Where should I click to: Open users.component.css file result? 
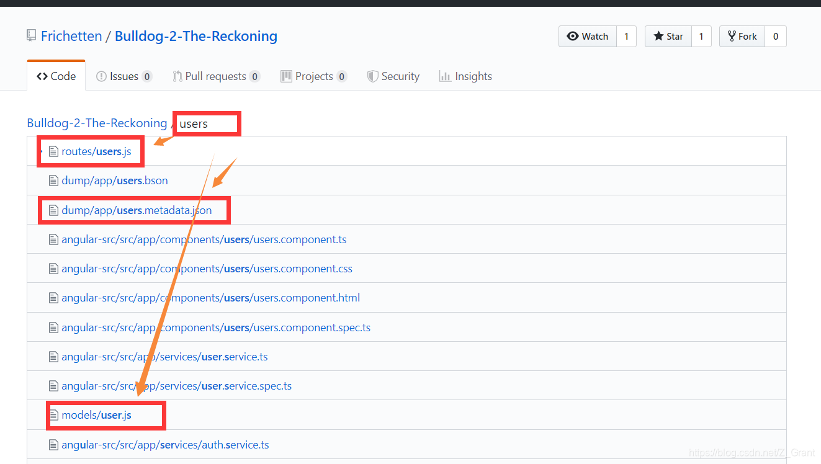coord(207,269)
